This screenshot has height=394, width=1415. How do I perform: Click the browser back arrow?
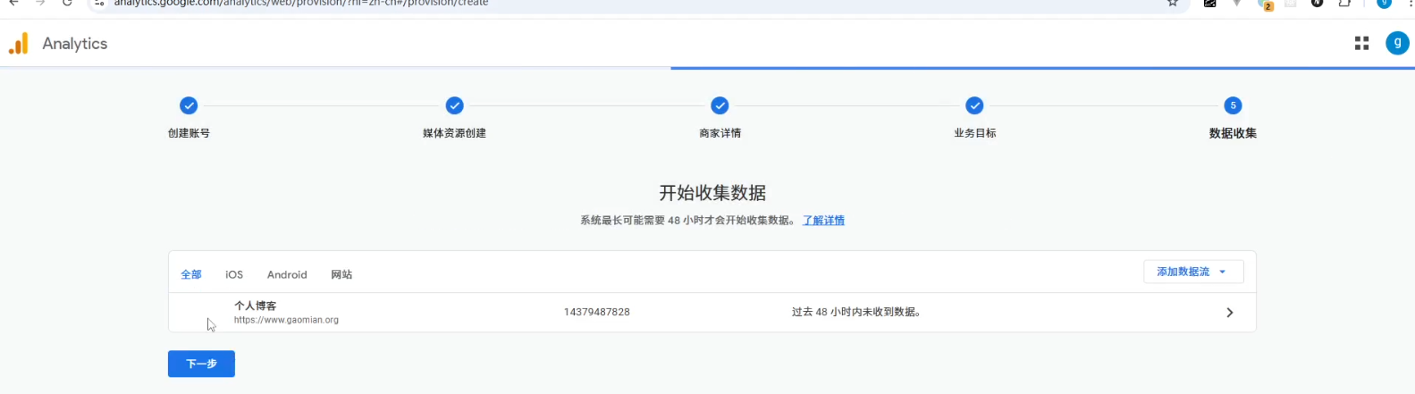click(x=13, y=3)
